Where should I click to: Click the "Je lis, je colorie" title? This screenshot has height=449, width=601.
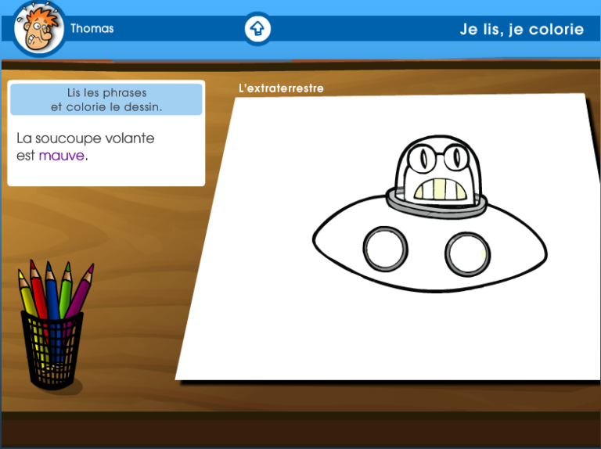tap(521, 30)
